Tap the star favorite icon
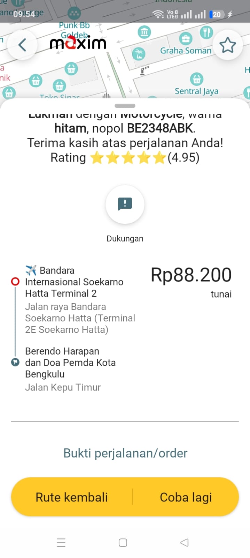 (x=228, y=45)
